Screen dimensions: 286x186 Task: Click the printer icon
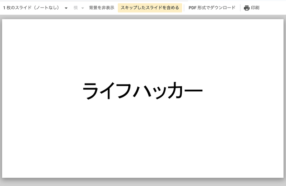pyautogui.click(x=247, y=8)
